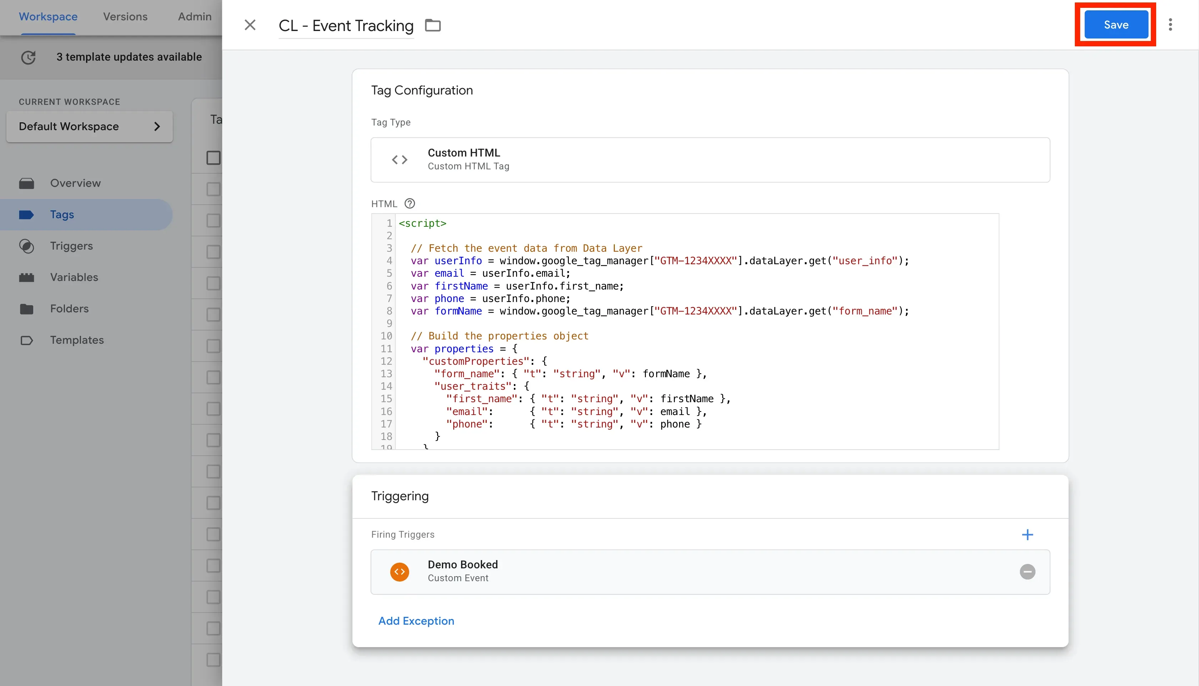Switch to the Workspace tab
The width and height of the screenshot is (1199, 686).
click(48, 16)
